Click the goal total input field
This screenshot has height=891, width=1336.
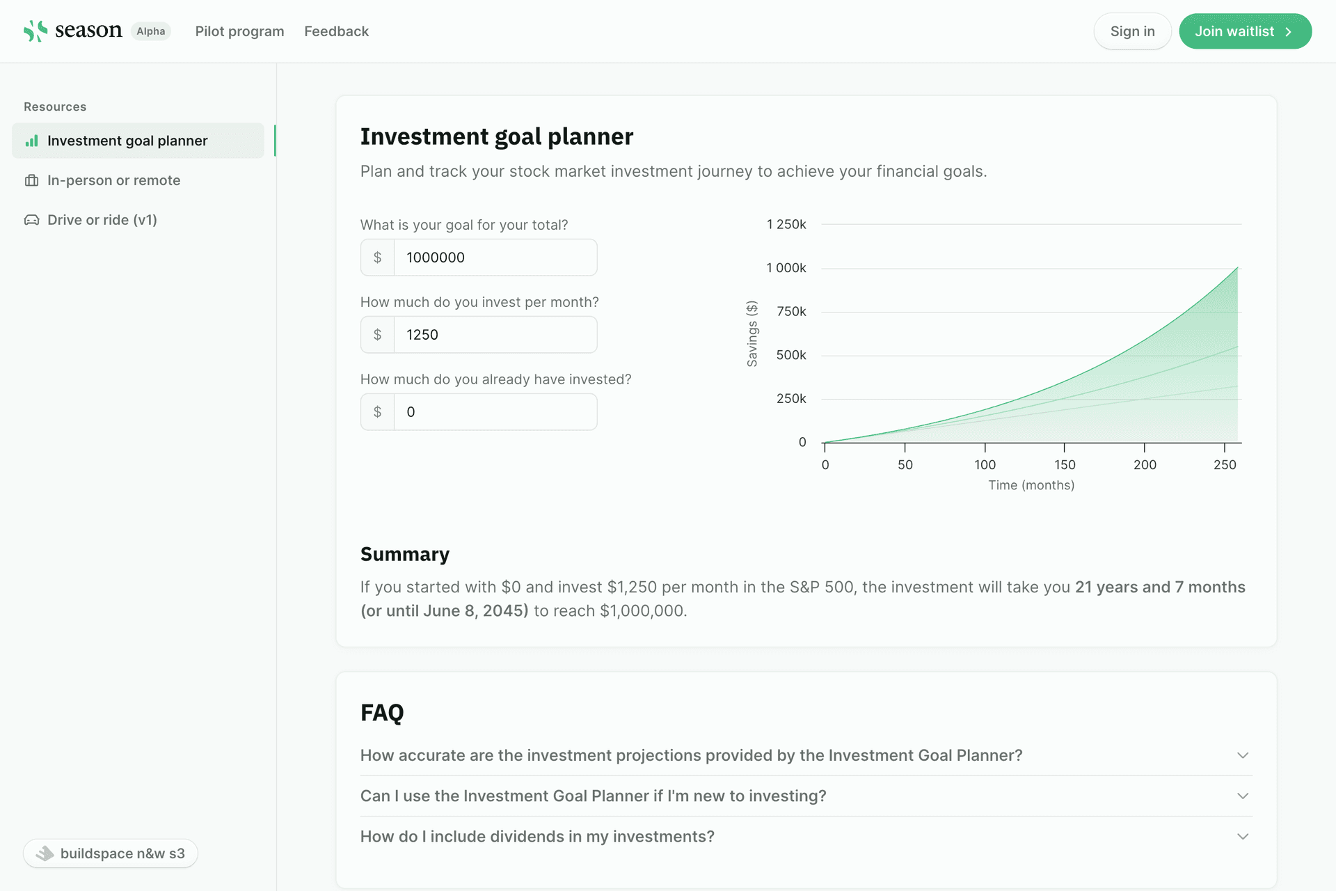click(495, 258)
